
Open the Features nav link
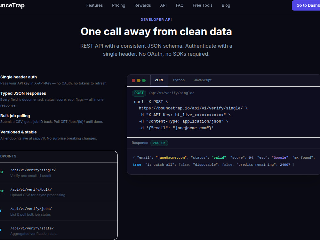[x=94, y=5]
